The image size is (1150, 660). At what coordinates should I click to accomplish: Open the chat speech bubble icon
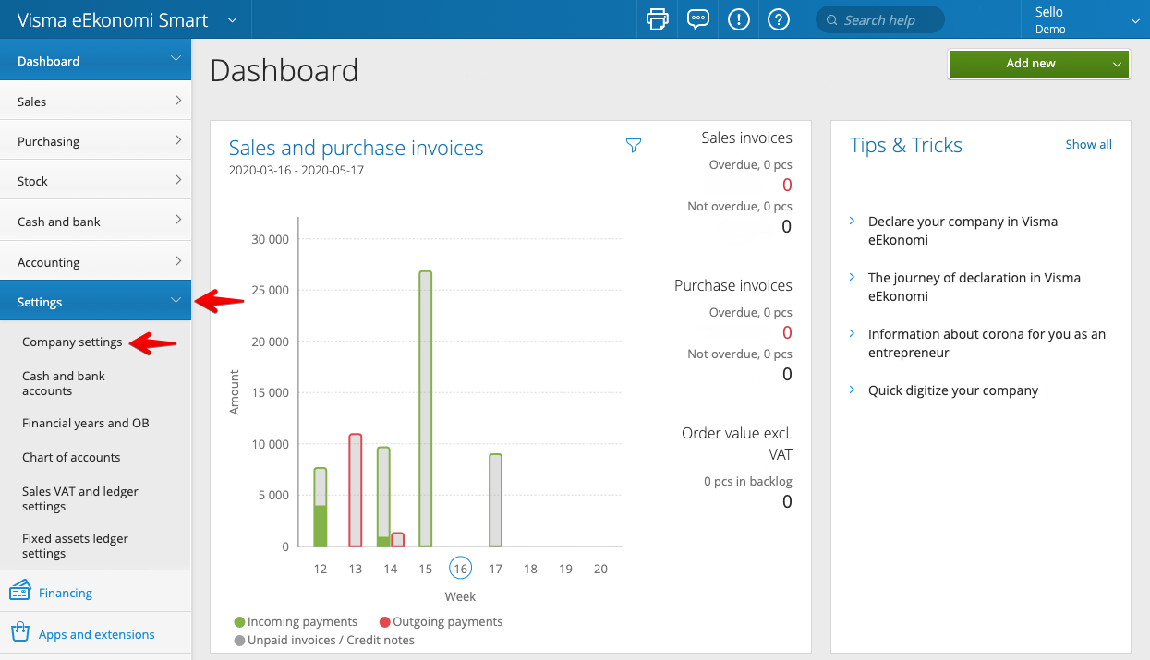coord(698,19)
